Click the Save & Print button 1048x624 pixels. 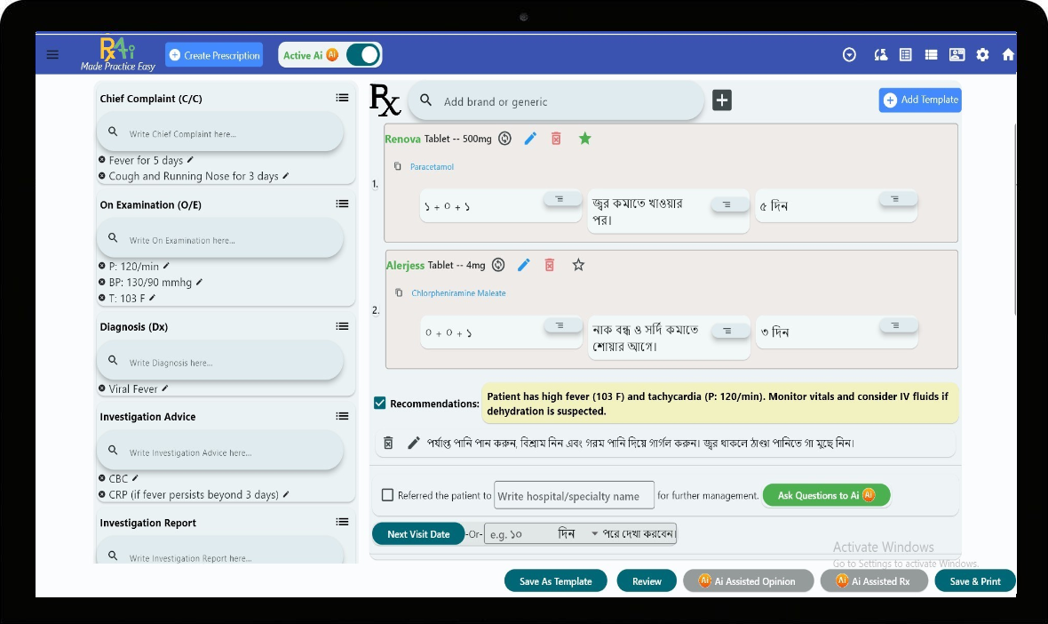[x=974, y=581]
